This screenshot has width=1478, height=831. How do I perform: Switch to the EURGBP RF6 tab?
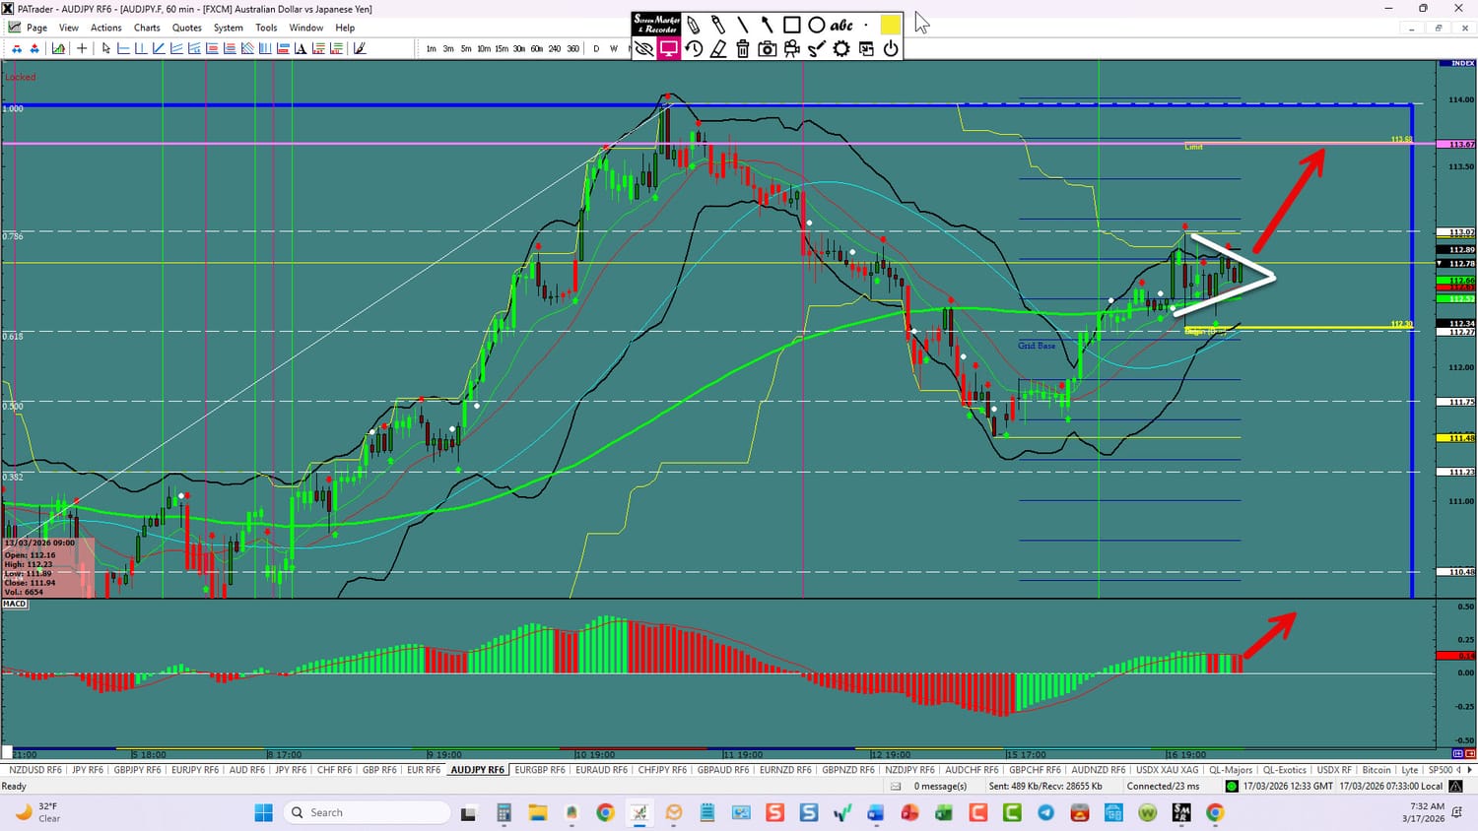coord(540,770)
